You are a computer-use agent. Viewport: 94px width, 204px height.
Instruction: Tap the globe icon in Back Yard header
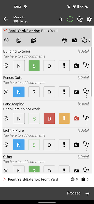pos(65,40)
